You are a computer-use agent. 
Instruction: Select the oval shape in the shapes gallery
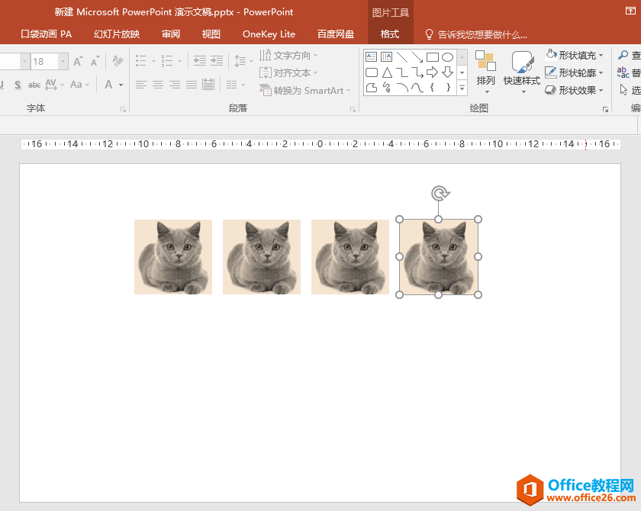point(448,57)
